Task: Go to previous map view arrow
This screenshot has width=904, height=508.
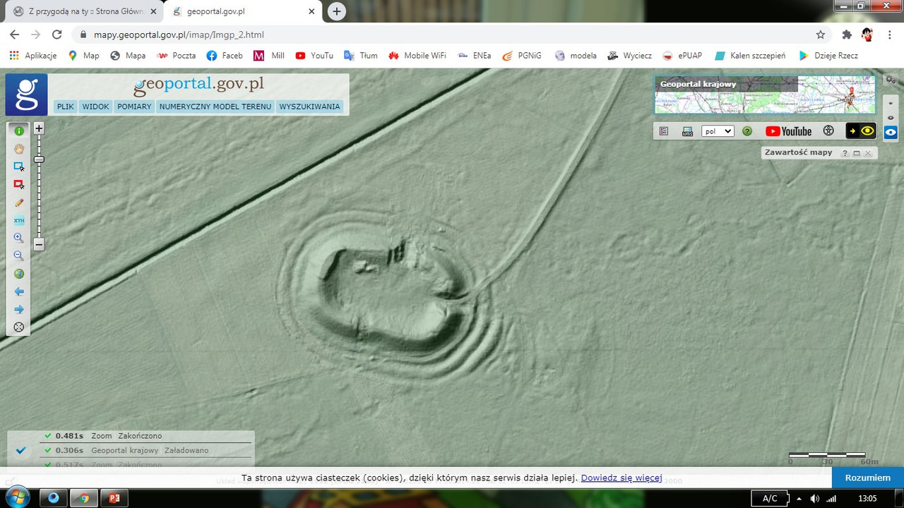Action: [x=19, y=291]
